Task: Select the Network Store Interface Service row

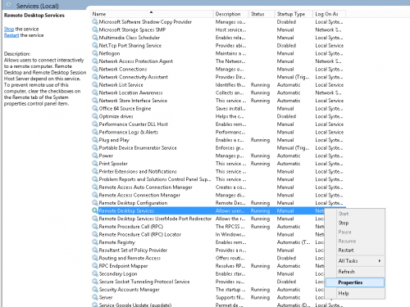Action: click(218, 101)
